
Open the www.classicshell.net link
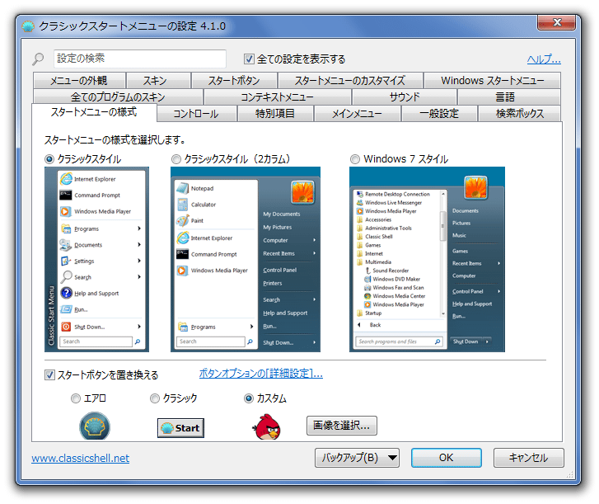[80, 458]
